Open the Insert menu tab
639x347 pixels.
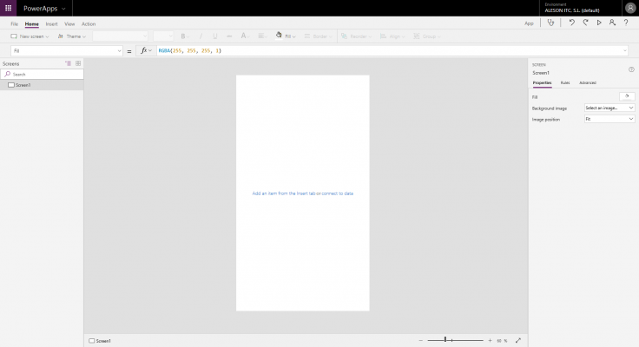click(x=51, y=23)
